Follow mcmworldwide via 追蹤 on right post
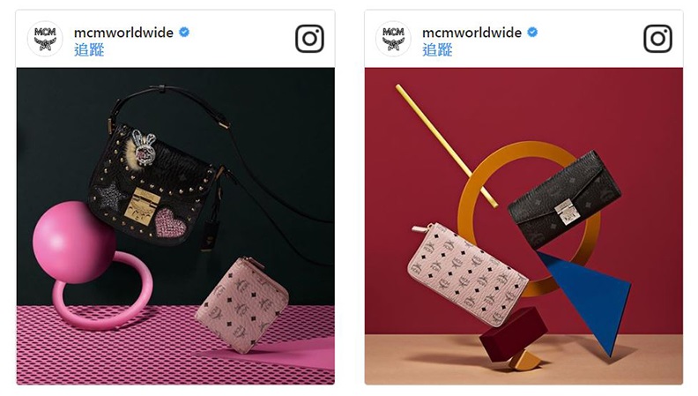This screenshot has width=698, height=396. (437, 49)
